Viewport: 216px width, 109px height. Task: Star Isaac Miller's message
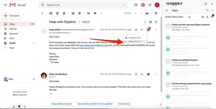tap(136, 30)
